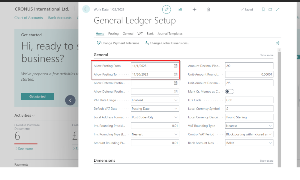Toggle Mark Cr. Memos as Corrections
This screenshot has width=300, height=180.
tap(229, 91)
